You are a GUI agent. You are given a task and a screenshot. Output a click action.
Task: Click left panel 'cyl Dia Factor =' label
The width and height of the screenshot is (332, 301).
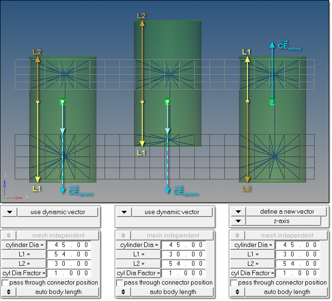[24, 273]
